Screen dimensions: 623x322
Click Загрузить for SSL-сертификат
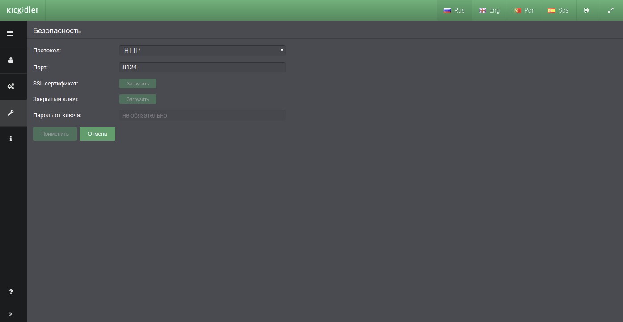click(x=138, y=84)
